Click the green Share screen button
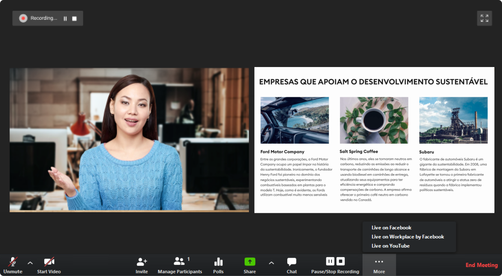Viewport: 502px width, 276px height. (x=250, y=262)
